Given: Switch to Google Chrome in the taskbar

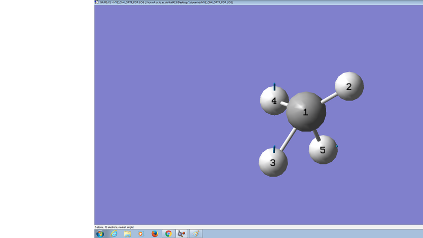Looking at the screenshot, I should click(x=169, y=233).
